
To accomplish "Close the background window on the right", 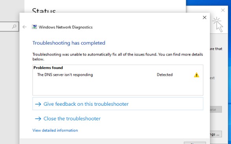I will coord(223,10).
